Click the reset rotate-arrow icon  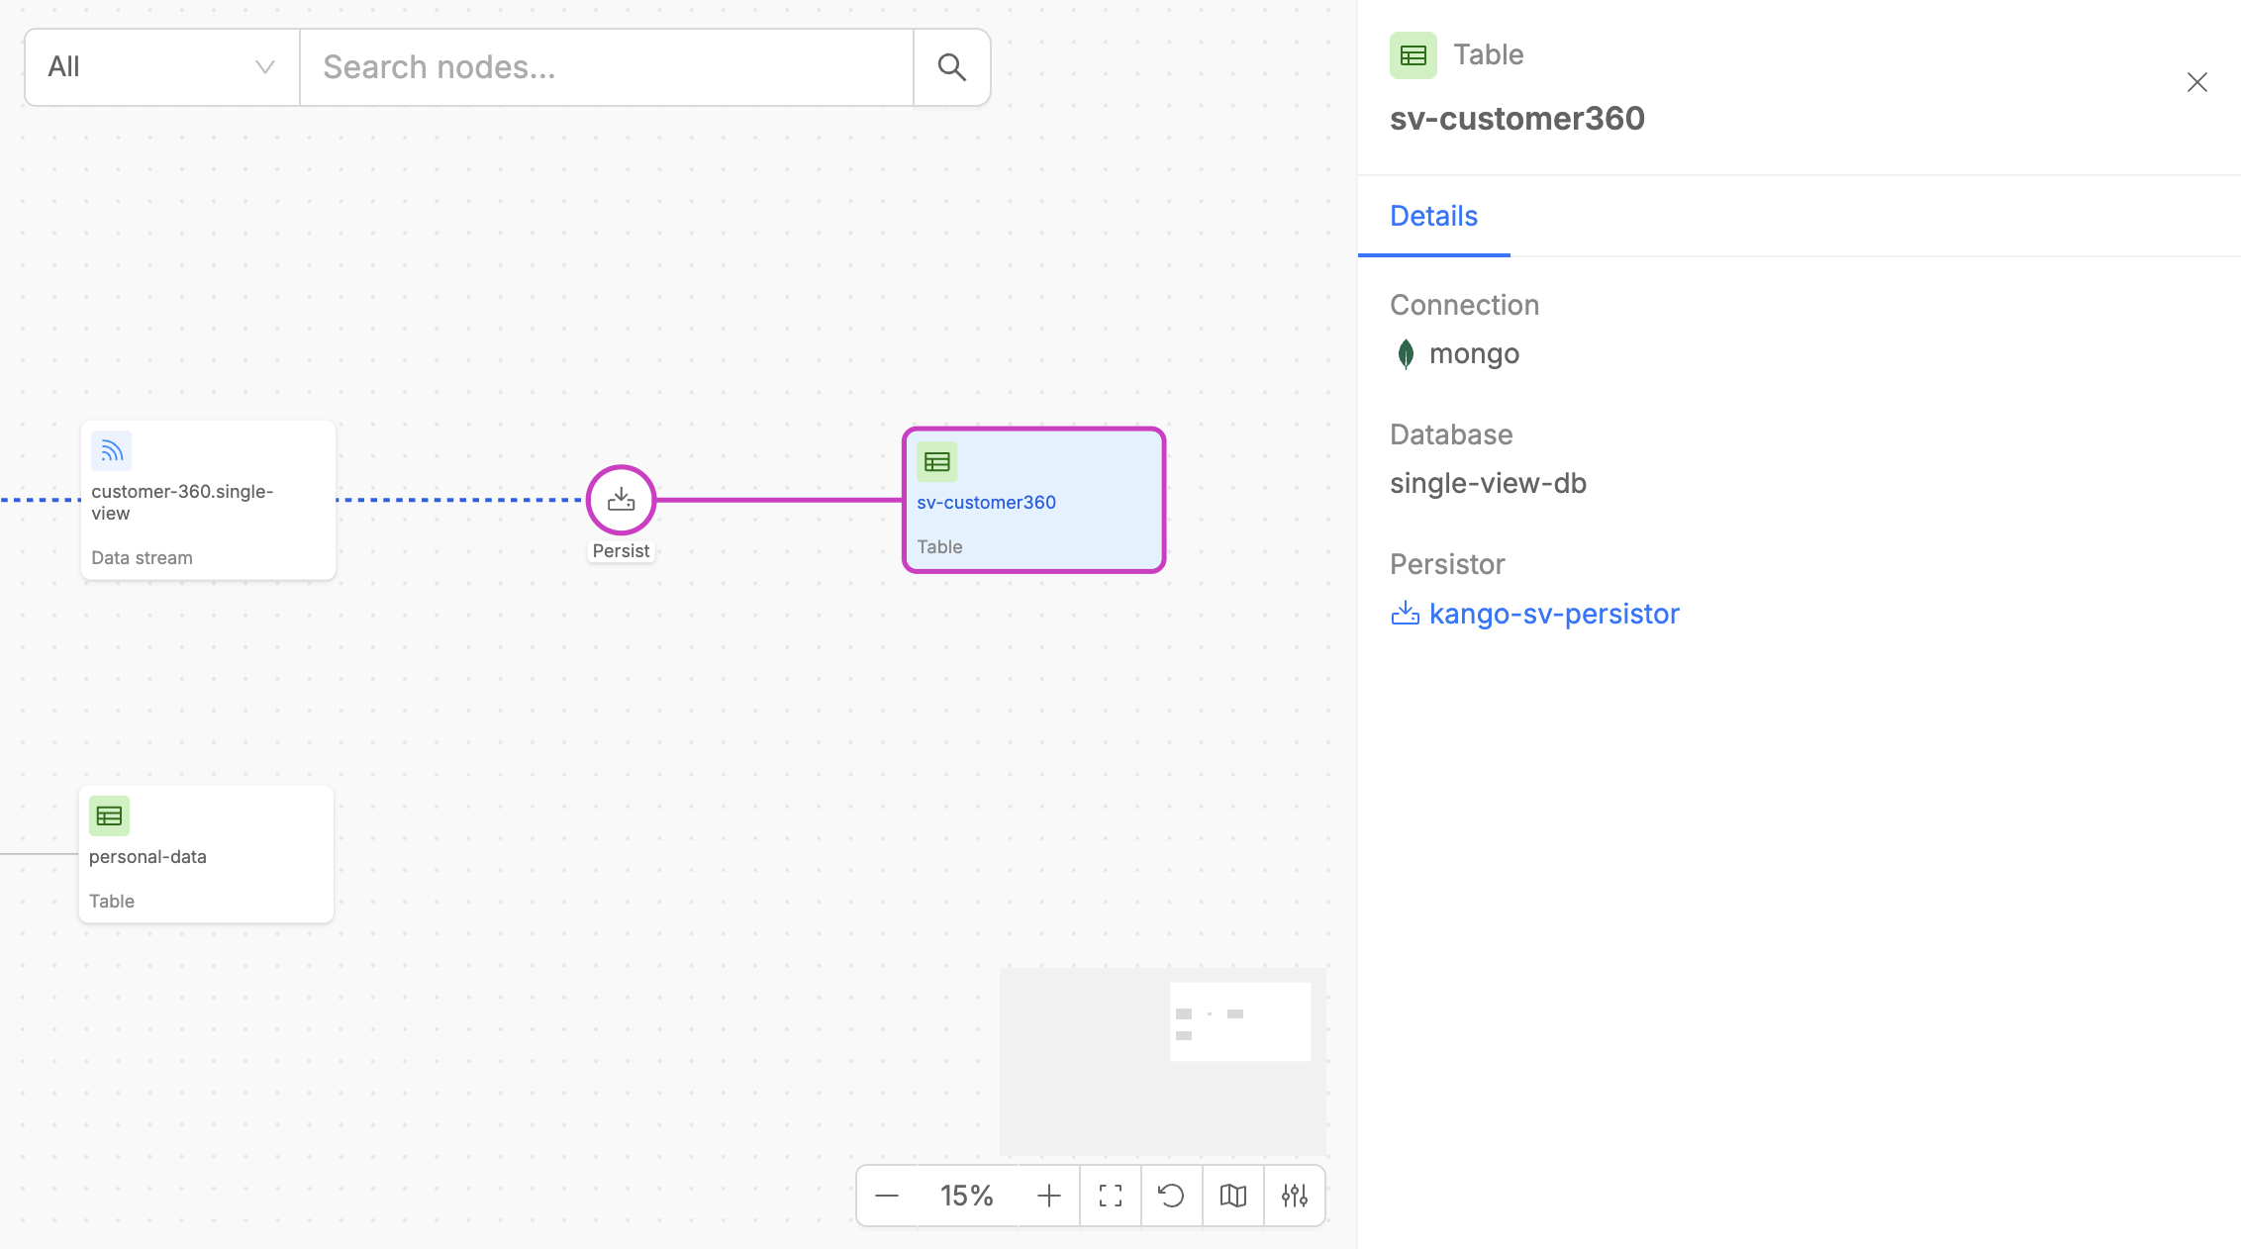(x=1171, y=1196)
